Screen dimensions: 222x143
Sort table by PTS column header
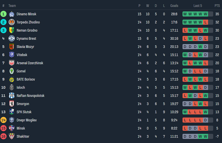click(217, 6)
